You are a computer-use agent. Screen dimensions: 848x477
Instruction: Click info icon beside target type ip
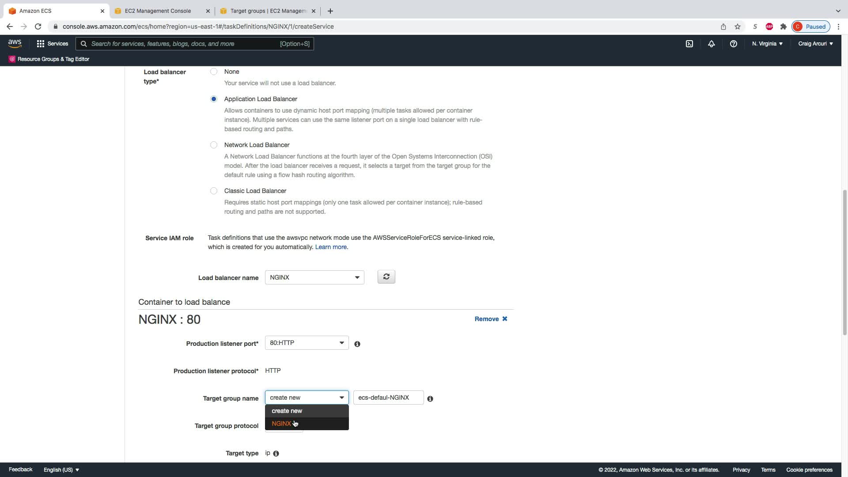(x=276, y=454)
